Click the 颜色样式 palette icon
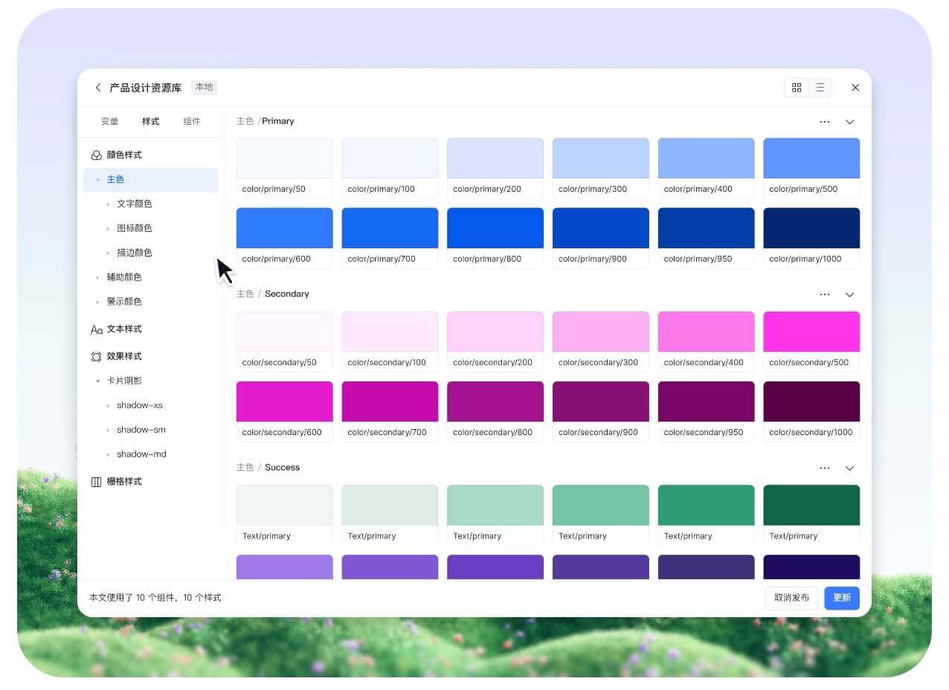949x690 pixels. pos(96,155)
